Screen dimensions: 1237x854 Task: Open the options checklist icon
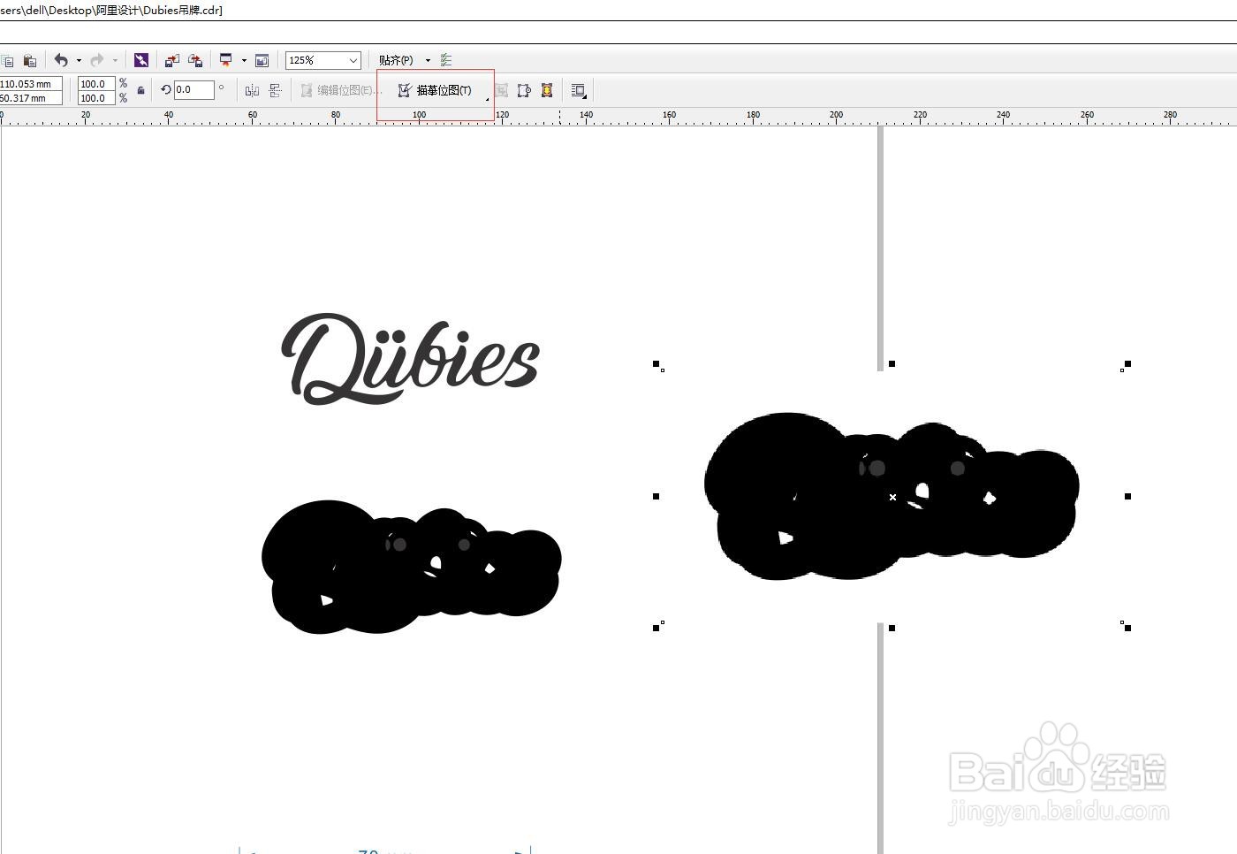pyautogui.click(x=446, y=60)
